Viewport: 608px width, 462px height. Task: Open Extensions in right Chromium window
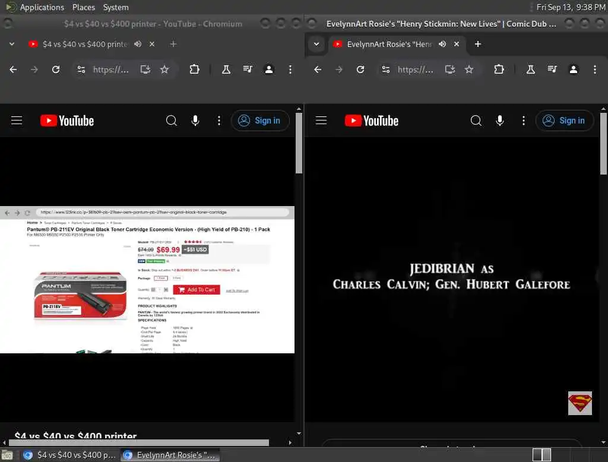pyautogui.click(x=499, y=69)
